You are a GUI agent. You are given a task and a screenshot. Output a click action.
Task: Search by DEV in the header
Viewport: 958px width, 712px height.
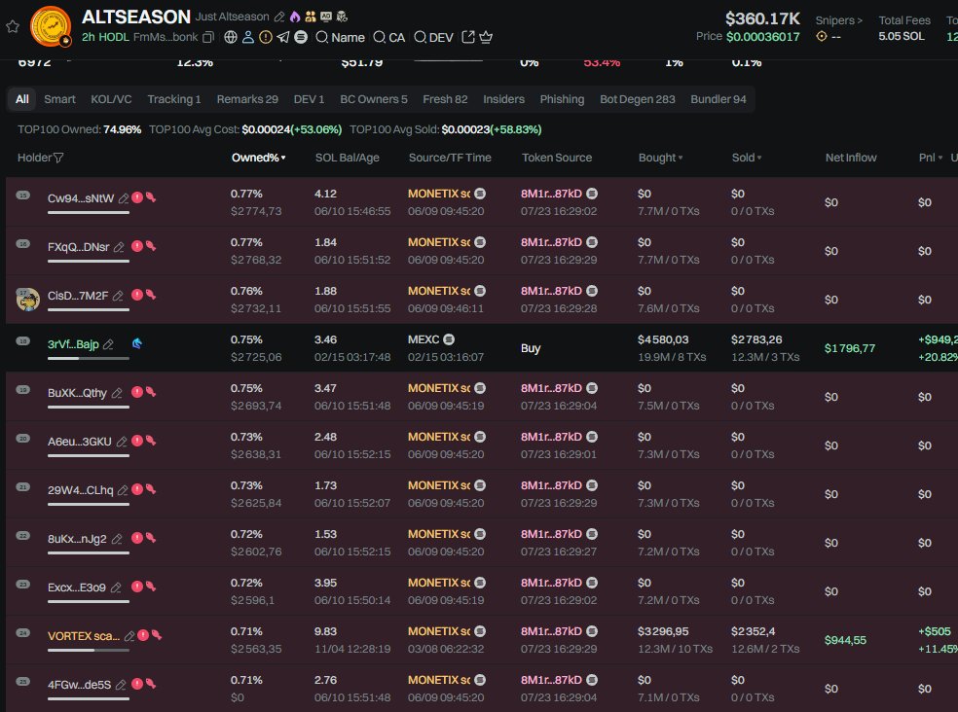coord(433,37)
